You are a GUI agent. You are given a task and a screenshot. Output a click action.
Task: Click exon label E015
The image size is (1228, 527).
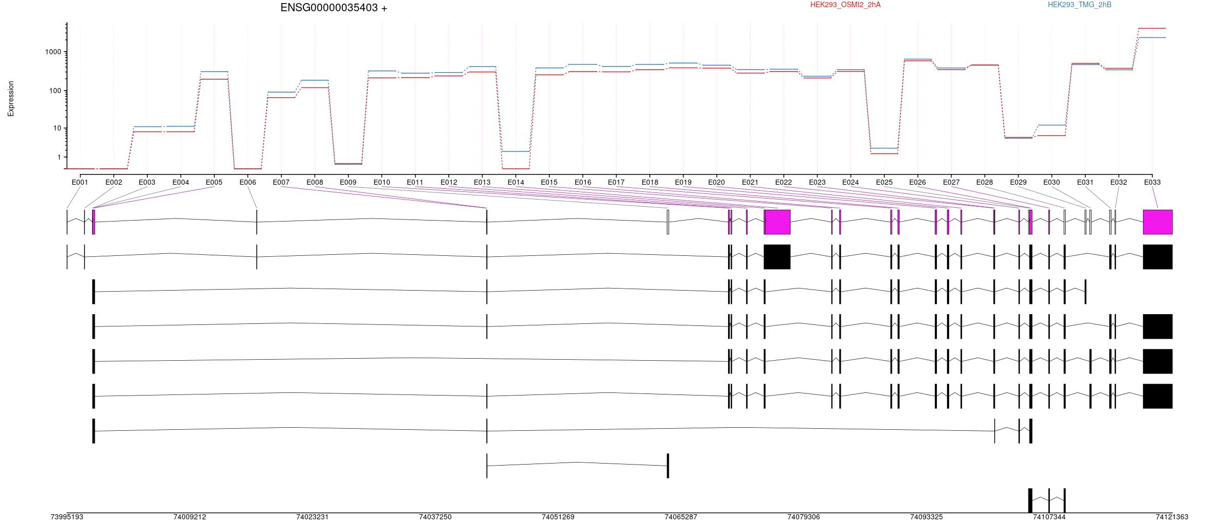[549, 182]
